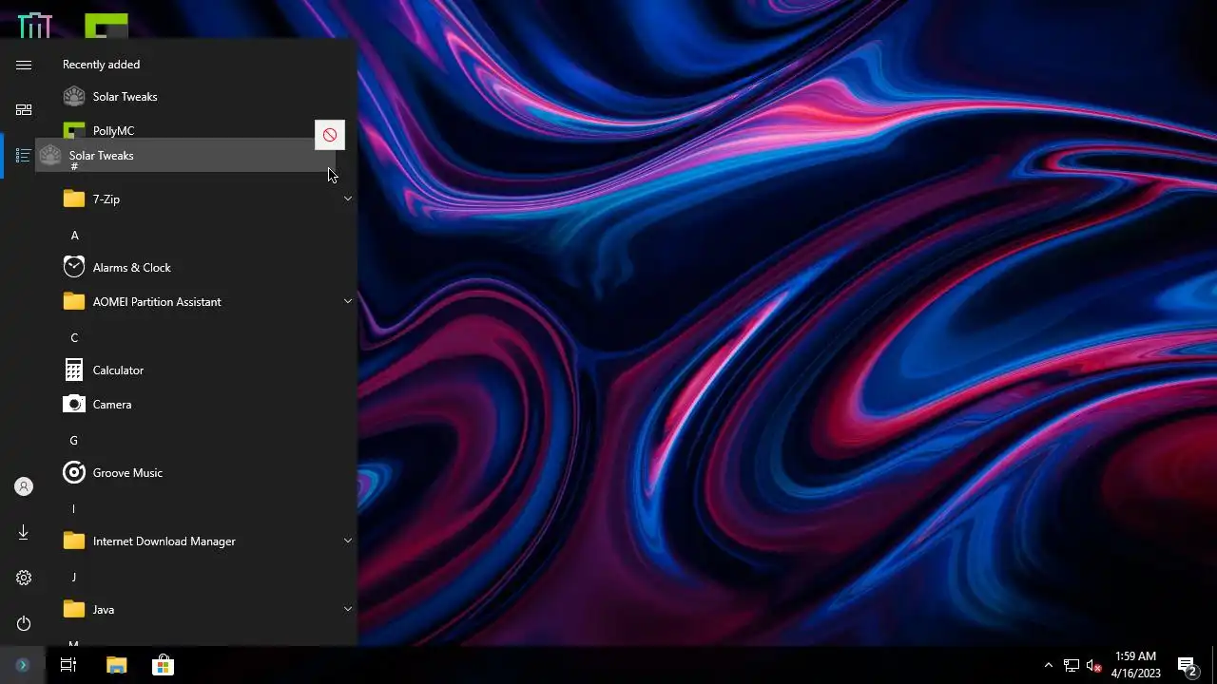
Task: Open the green PollyMC desktop shortcut
Action: (x=106, y=26)
